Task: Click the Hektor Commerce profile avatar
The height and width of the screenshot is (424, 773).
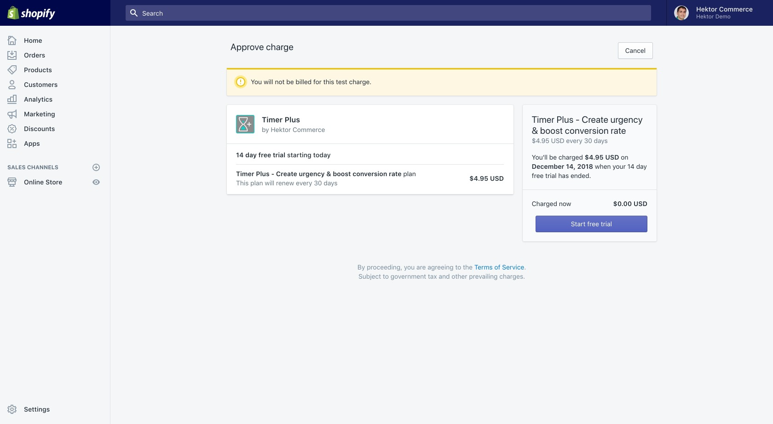Action: [681, 13]
